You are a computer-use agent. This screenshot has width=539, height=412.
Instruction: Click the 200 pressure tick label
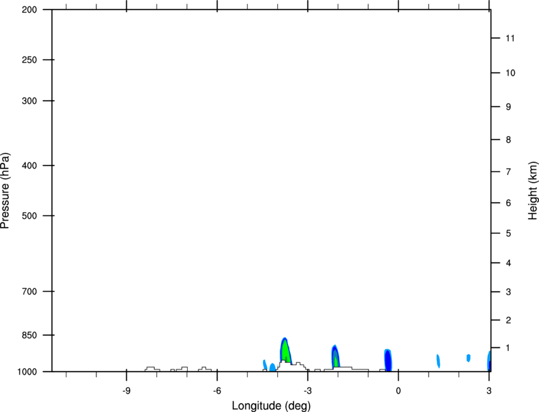[29, 10]
